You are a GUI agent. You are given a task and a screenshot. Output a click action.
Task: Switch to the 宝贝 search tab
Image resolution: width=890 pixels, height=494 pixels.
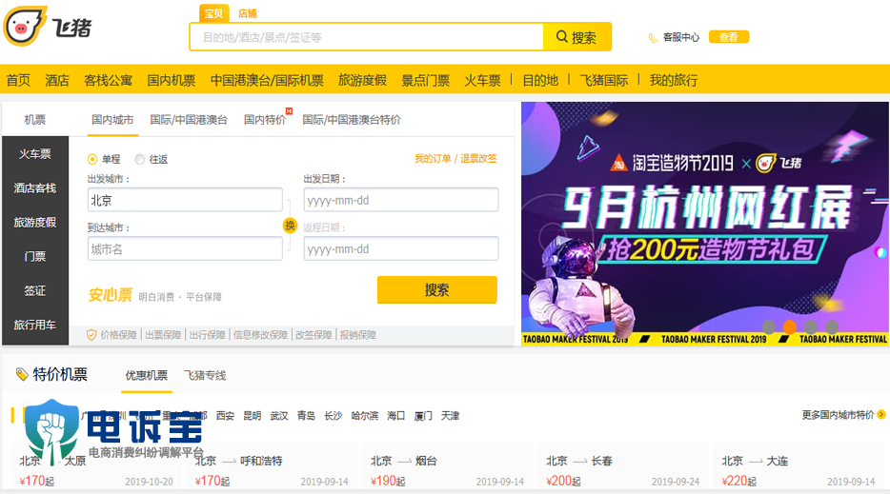click(x=214, y=13)
